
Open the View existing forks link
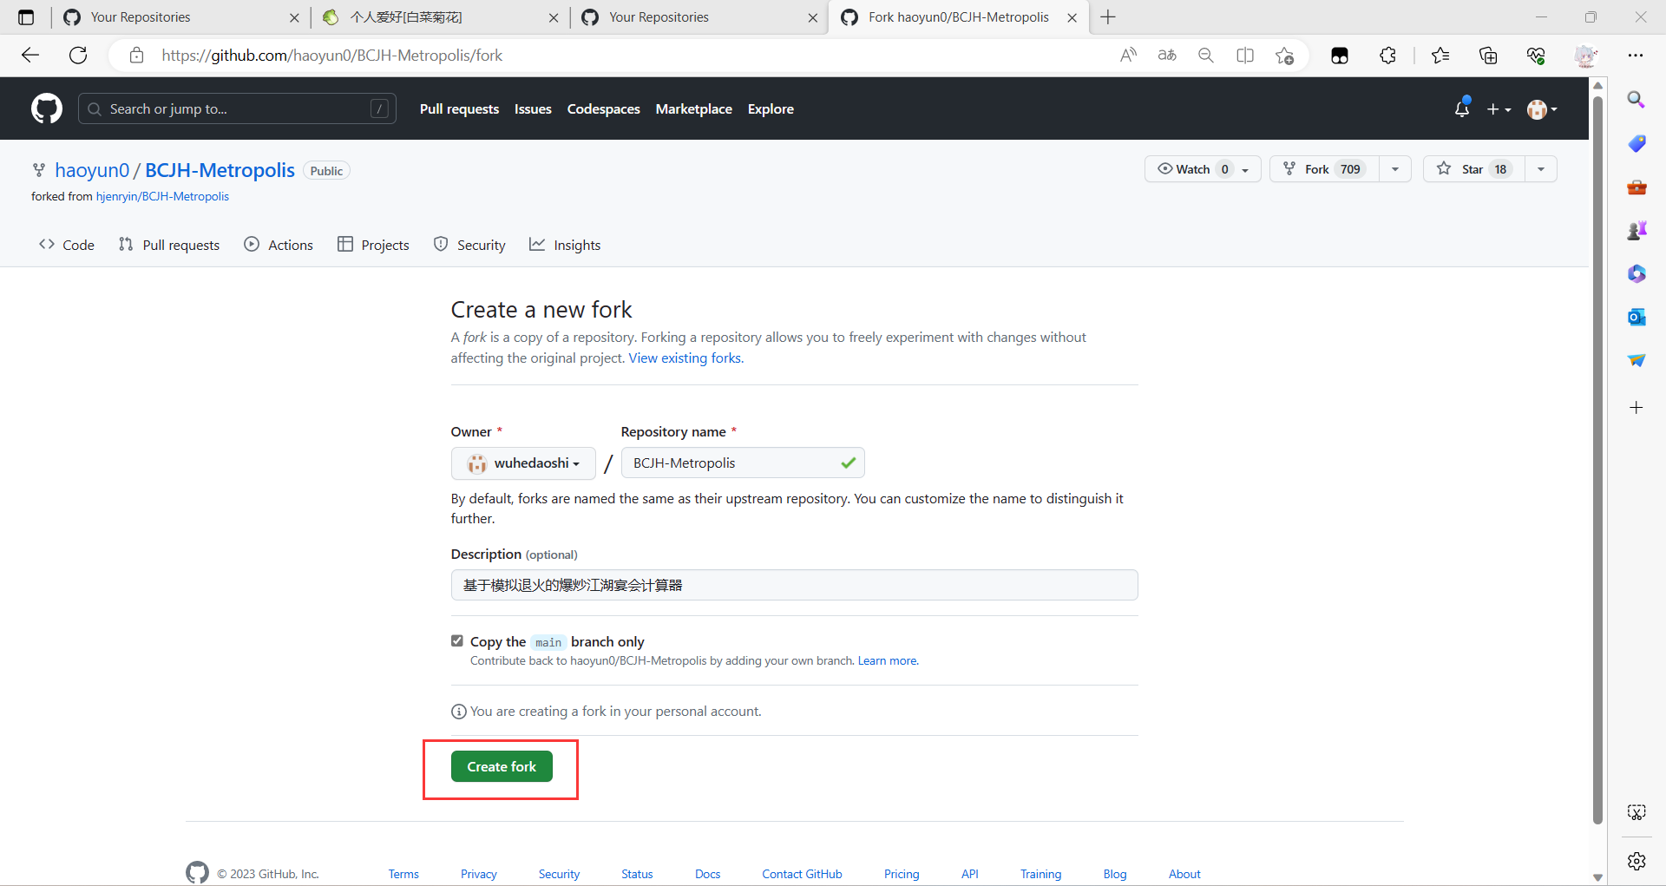[686, 358]
